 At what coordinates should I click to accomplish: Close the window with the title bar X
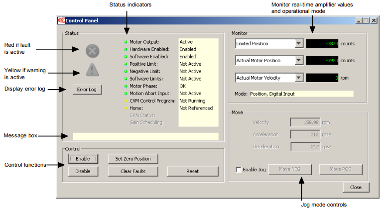pos(374,20)
